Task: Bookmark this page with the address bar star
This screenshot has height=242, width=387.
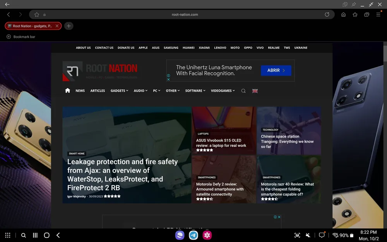Action: (x=37, y=15)
